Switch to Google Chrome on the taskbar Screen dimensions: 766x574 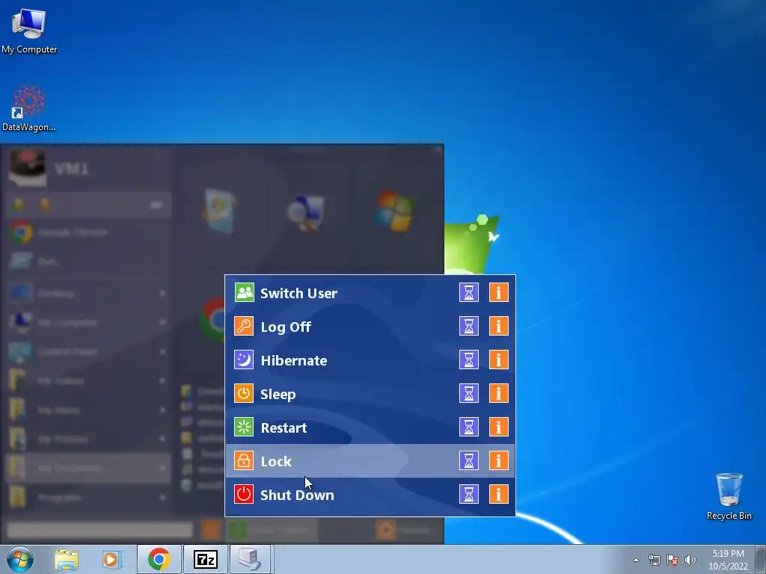click(x=159, y=559)
